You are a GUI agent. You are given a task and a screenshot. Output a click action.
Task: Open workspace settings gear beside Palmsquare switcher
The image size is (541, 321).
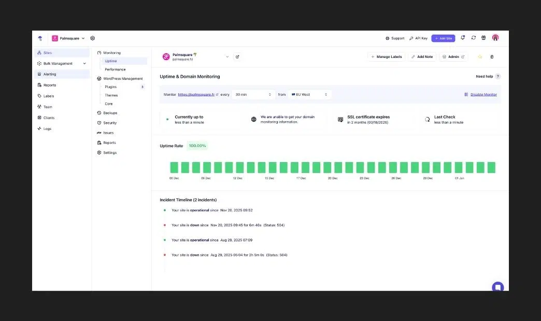pyautogui.click(x=93, y=38)
